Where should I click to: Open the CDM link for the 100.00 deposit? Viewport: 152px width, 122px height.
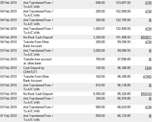[148, 68]
